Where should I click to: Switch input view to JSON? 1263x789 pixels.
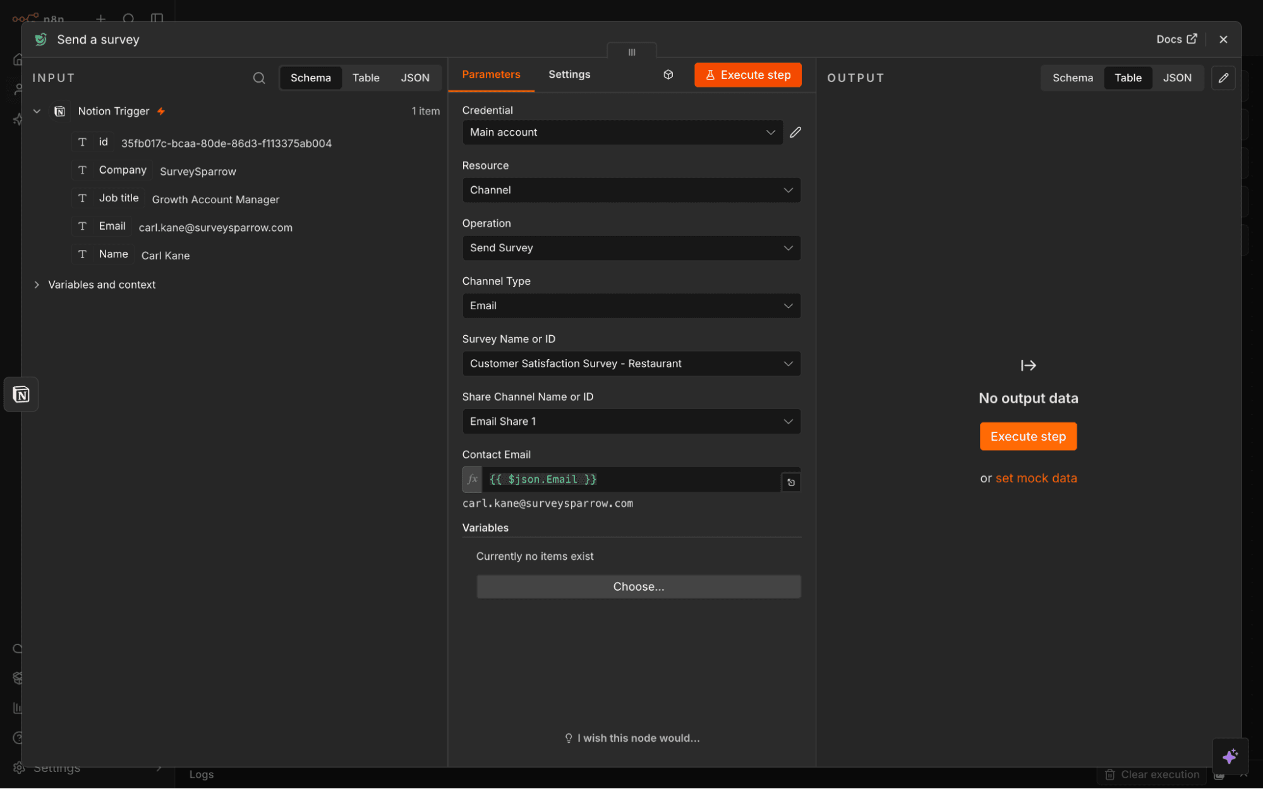414,78
